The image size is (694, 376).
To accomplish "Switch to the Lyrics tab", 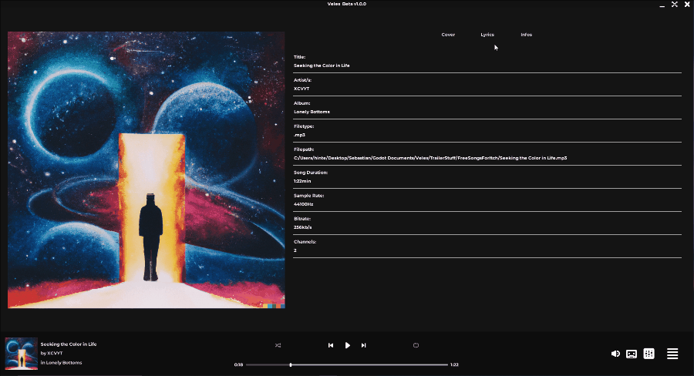I will point(487,35).
